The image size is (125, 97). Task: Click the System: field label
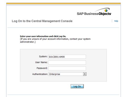pos(43,56)
